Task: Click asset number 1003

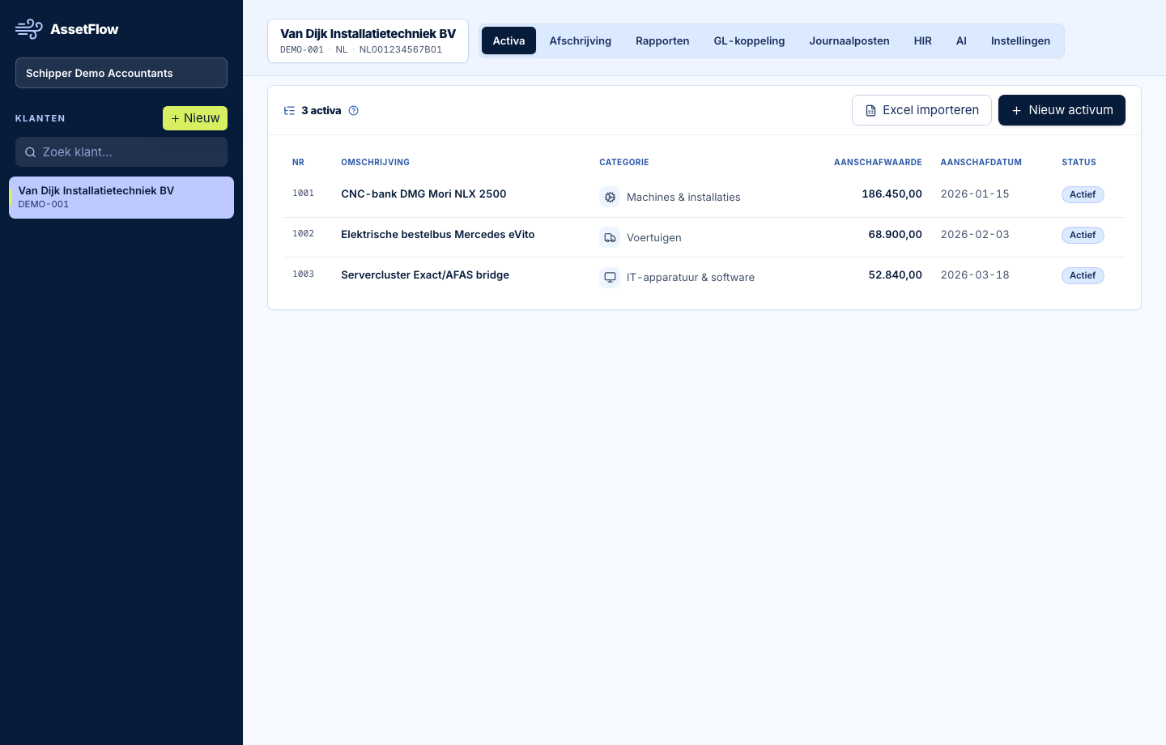Action: coord(303,275)
